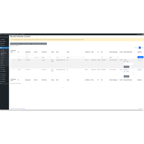Check the first order row checkbox
Screen dimensions: 144x144
point(14,60)
